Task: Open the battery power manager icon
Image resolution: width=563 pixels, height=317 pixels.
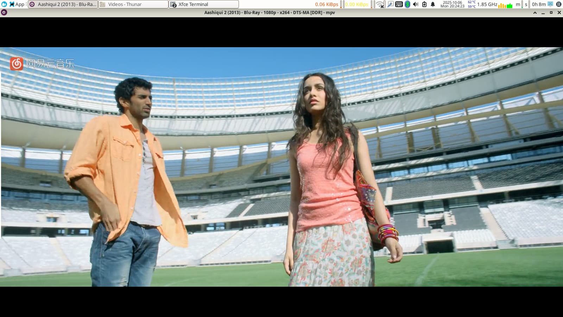Action: [424, 4]
